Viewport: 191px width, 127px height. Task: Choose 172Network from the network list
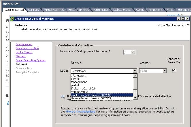point(102,75)
